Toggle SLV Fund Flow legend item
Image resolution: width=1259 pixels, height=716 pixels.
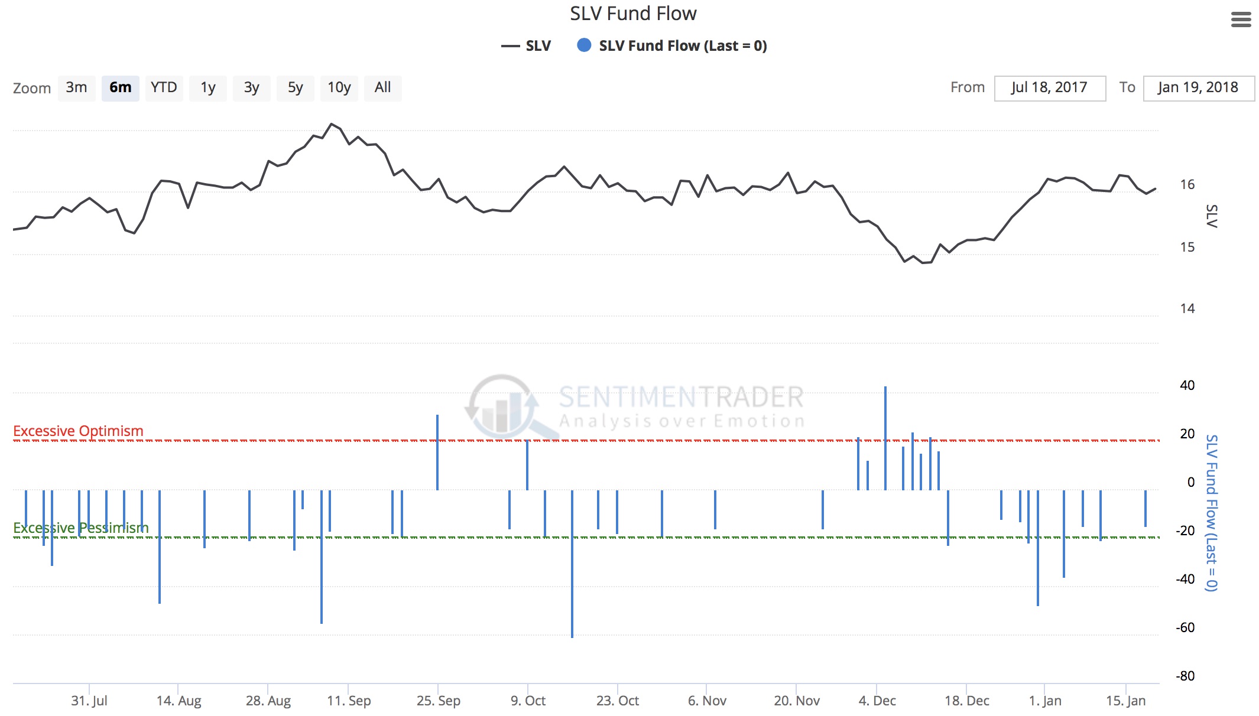click(x=682, y=46)
